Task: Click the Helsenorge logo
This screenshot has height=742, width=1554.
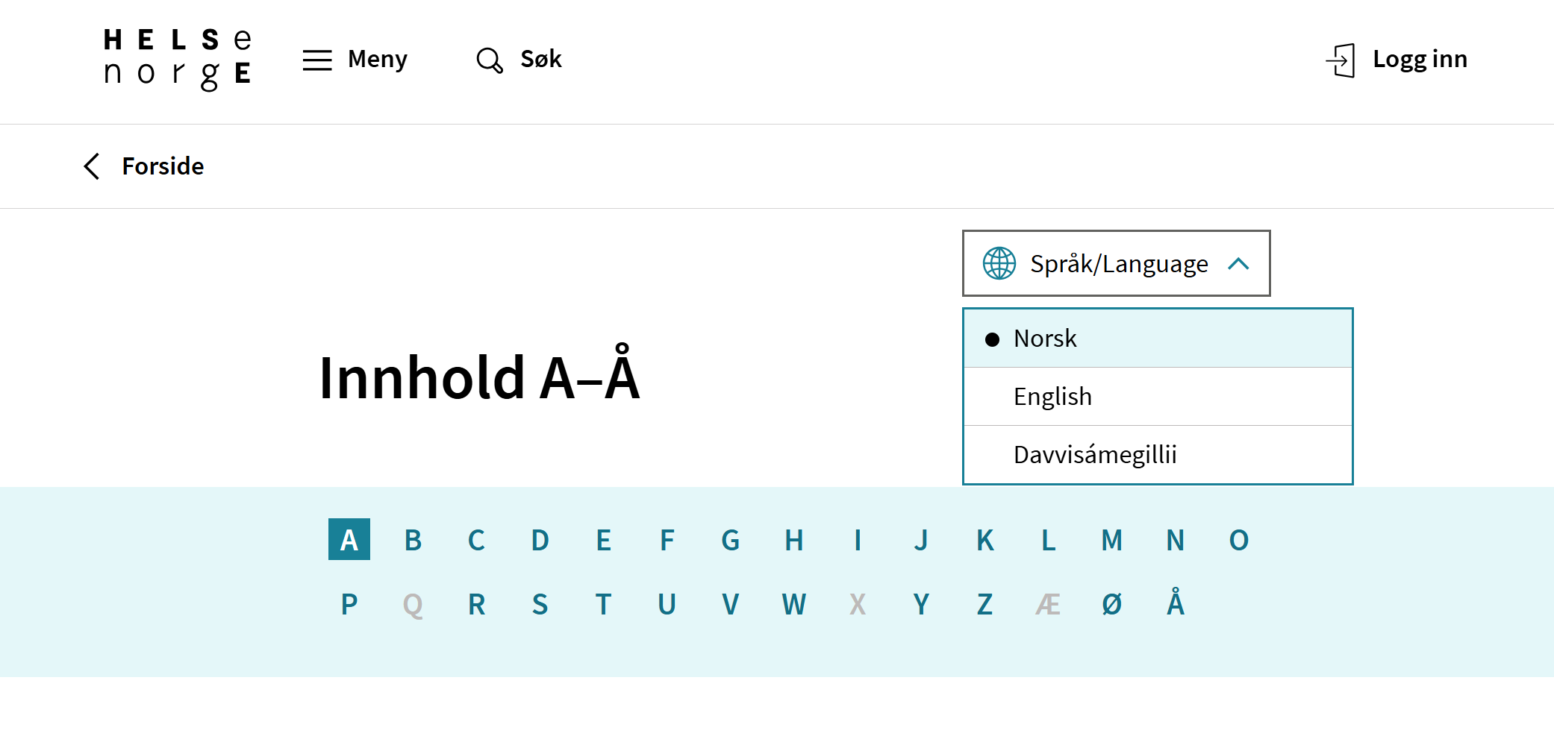Action: [178, 59]
